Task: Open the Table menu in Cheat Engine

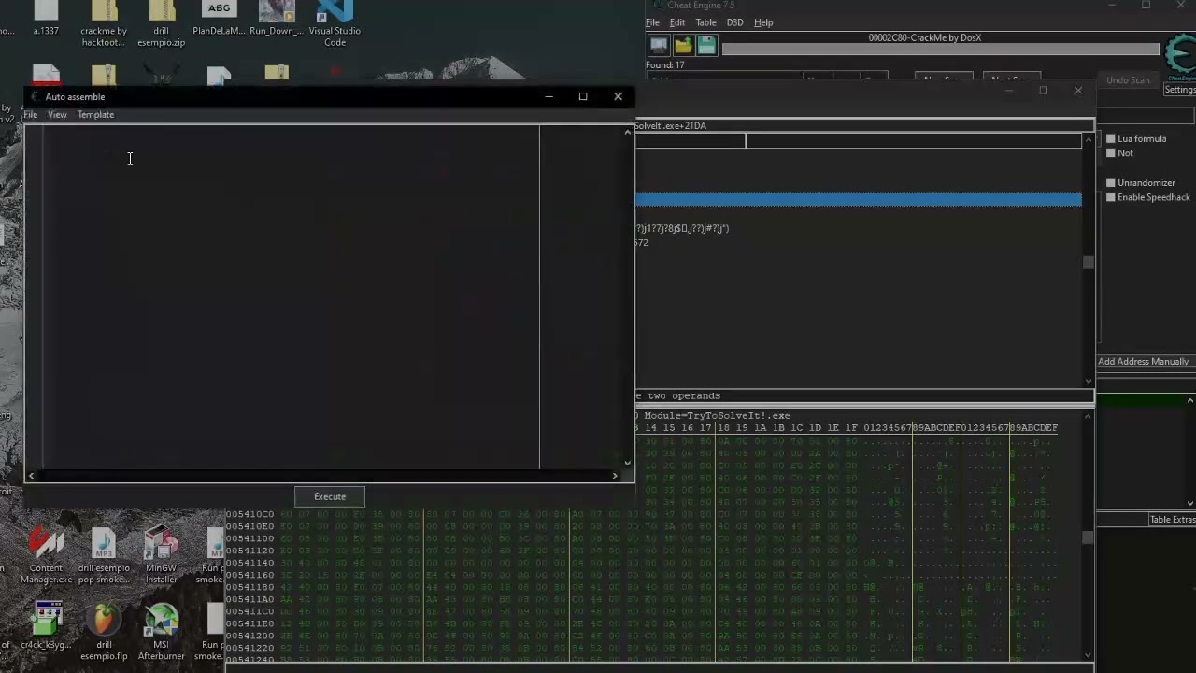Action: (x=705, y=22)
